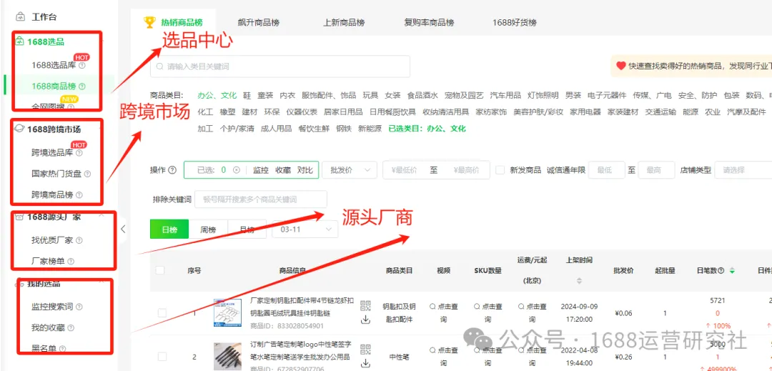Collapse the left sidebar with the arrow handle
The height and width of the screenshot is (371, 772).
coord(123,229)
